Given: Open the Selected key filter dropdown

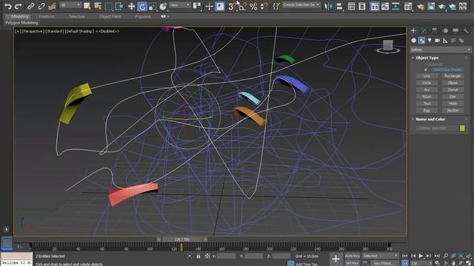Looking at the screenshot, I should click(x=380, y=256).
